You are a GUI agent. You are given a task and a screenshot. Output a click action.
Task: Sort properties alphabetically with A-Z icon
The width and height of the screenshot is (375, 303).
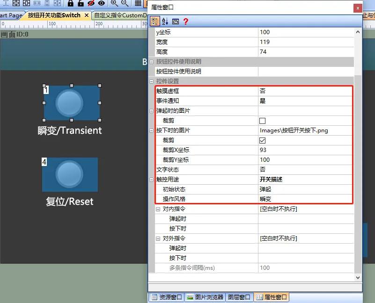[x=165, y=21]
